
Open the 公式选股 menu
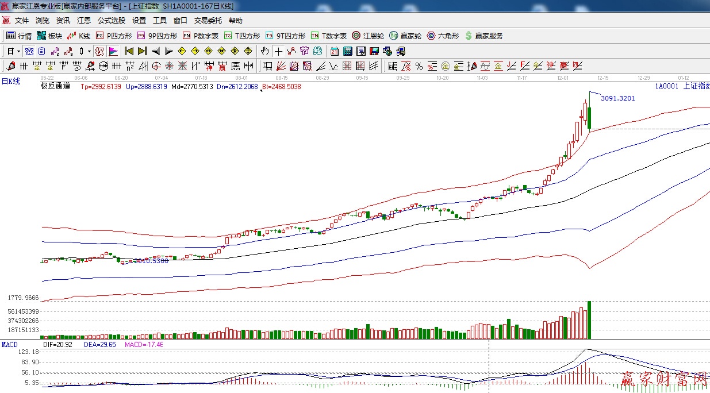[x=111, y=21]
